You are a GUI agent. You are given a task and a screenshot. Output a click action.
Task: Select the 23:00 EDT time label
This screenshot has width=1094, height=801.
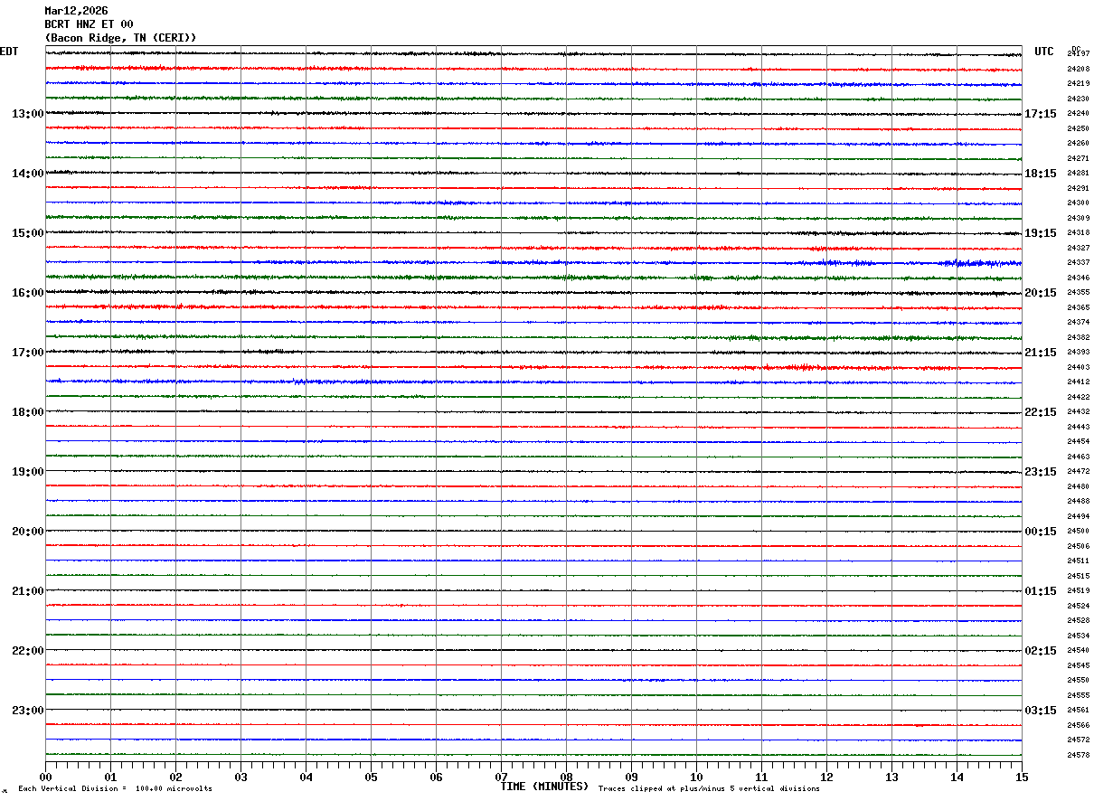[28, 711]
